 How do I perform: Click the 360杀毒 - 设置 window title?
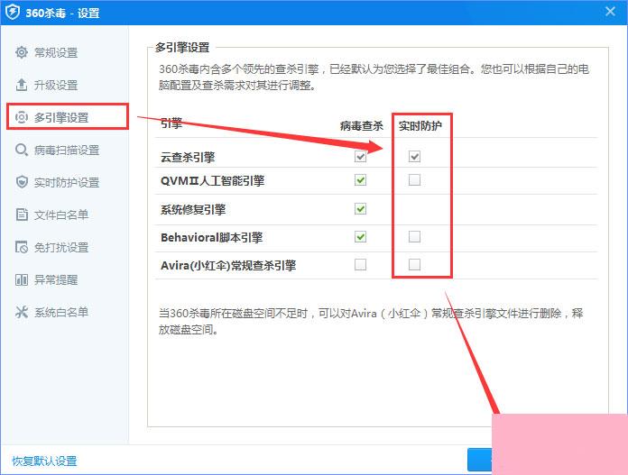[62, 13]
